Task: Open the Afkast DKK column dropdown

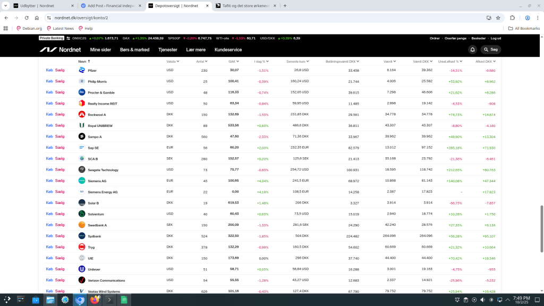Action: tap(485, 61)
